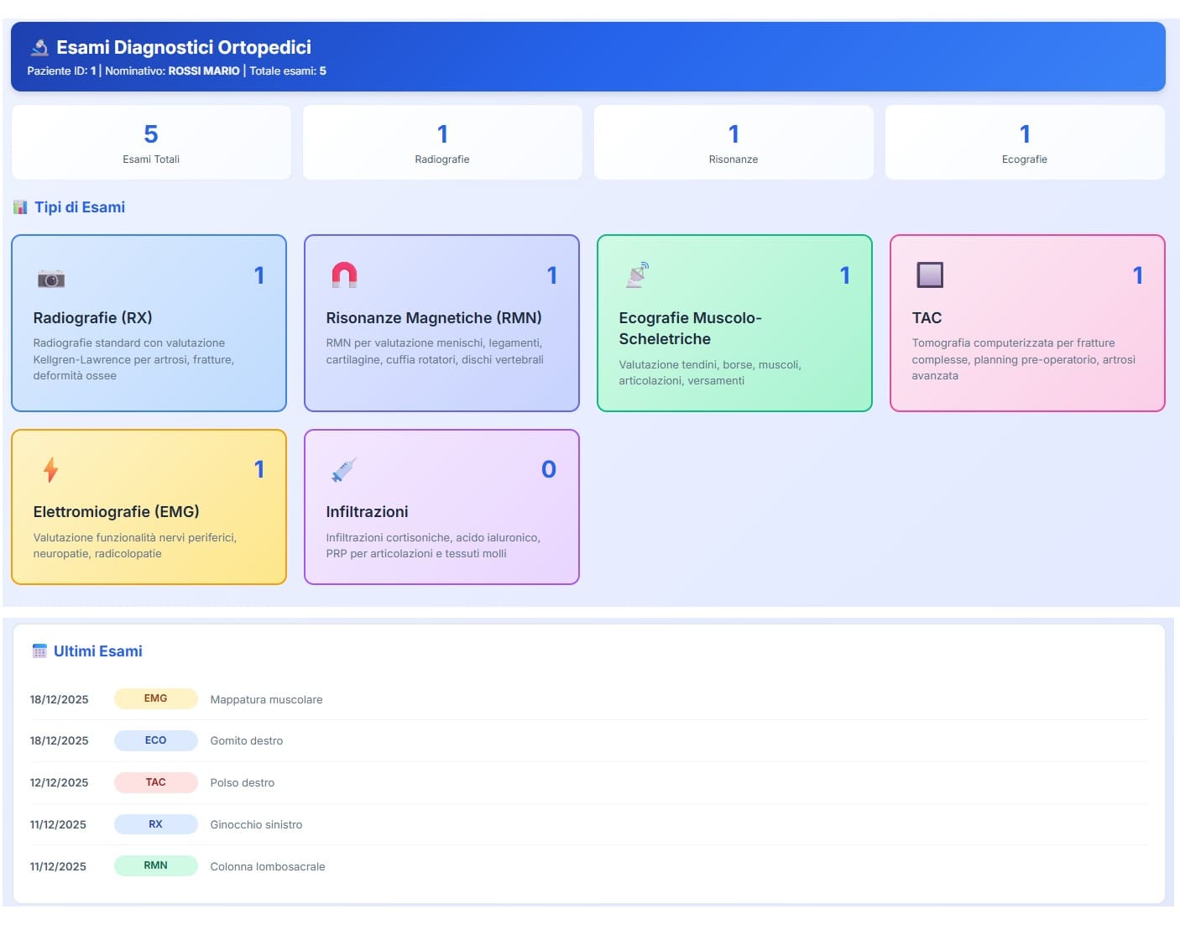Select the lightning bolt icon for Elettromiografie
Image resolution: width=1180 pixels, height=925 pixels.
(50, 468)
